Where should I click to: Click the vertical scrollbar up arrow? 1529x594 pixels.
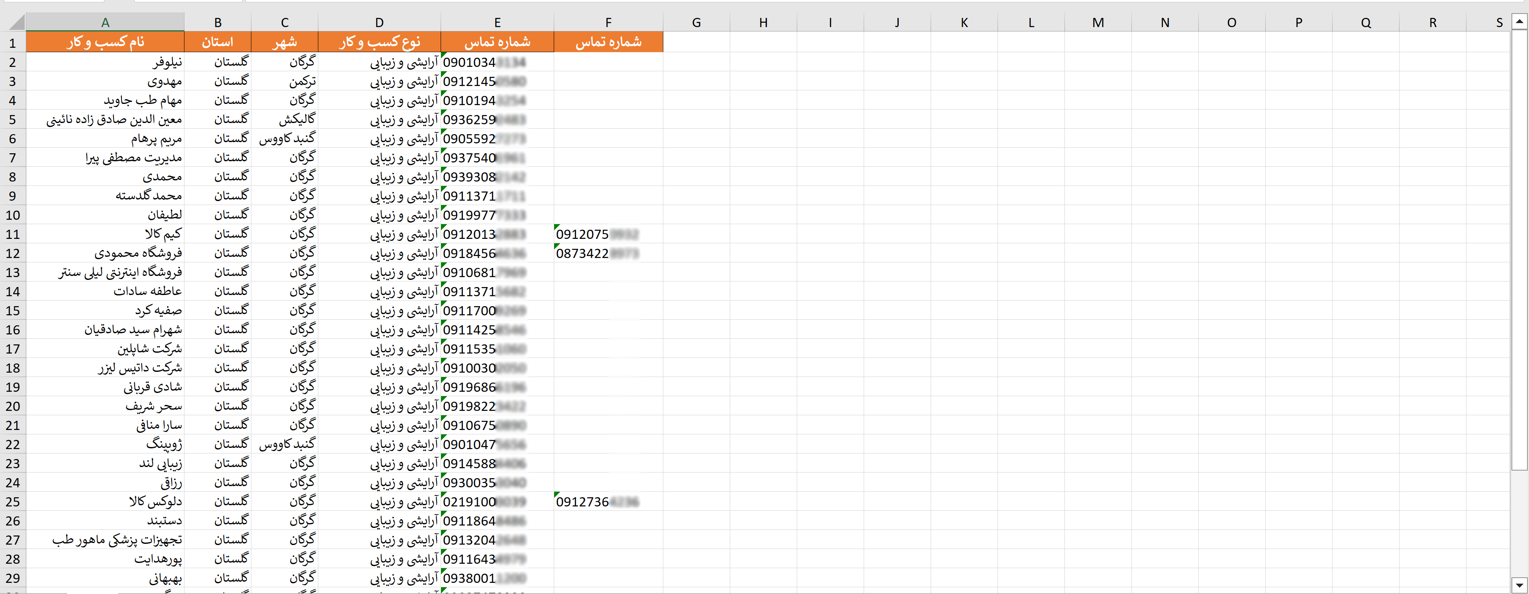point(1519,21)
